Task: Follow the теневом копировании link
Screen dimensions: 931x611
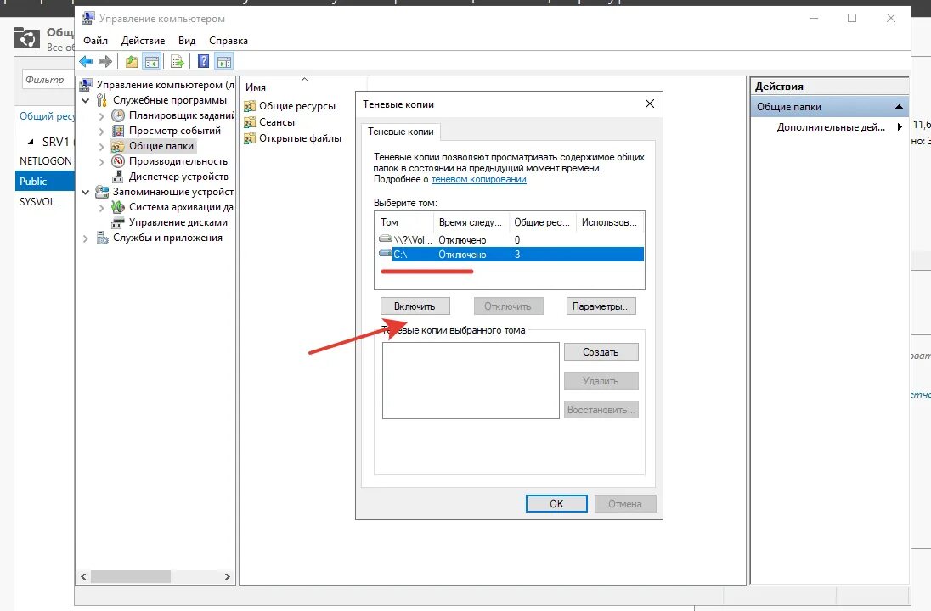Action: pos(478,179)
